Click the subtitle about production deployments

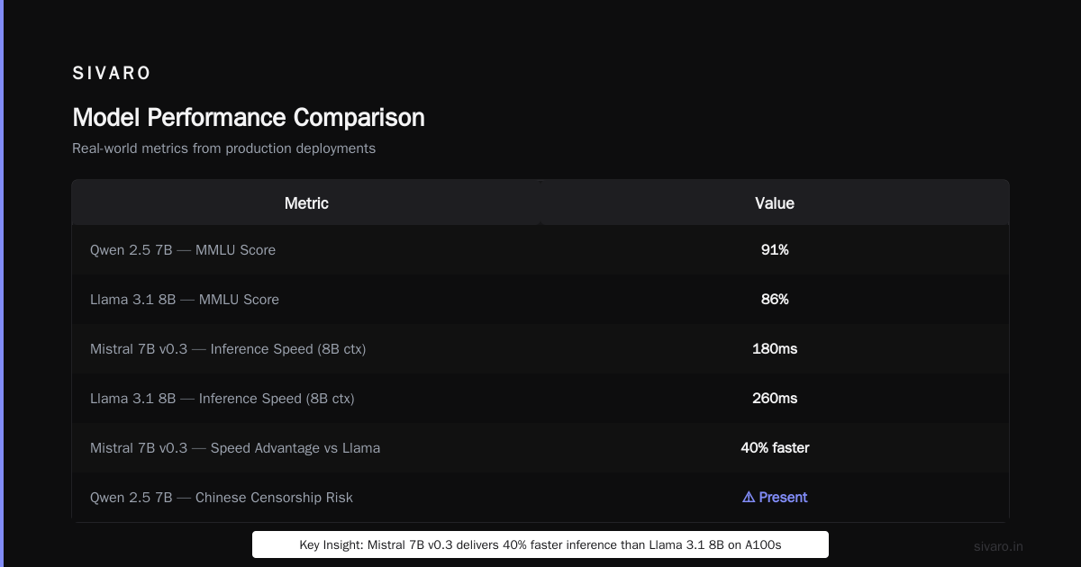223,148
